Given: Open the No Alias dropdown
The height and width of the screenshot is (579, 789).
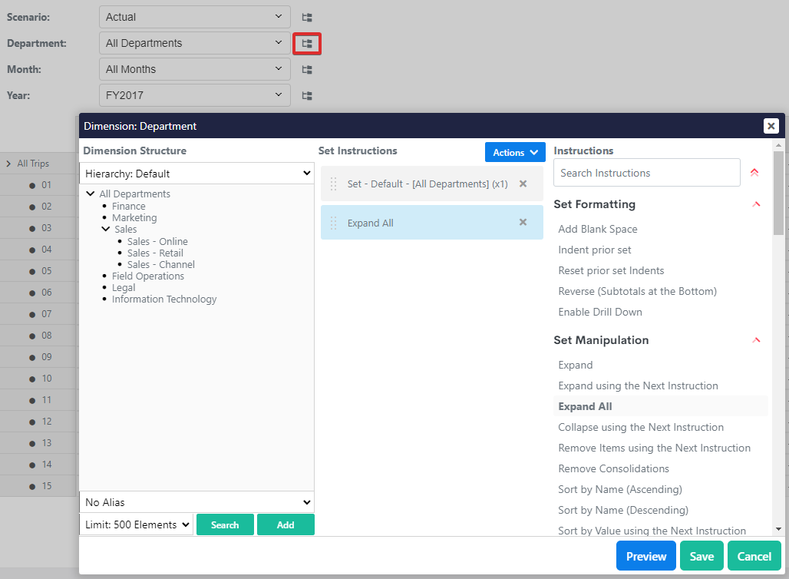Looking at the screenshot, I should click(196, 502).
